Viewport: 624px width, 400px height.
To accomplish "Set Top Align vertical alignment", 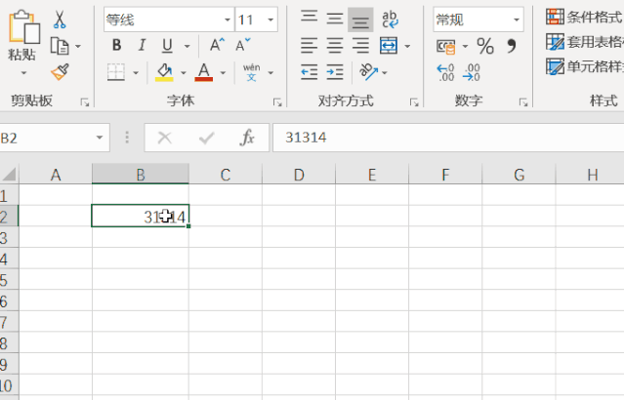I will [310, 18].
